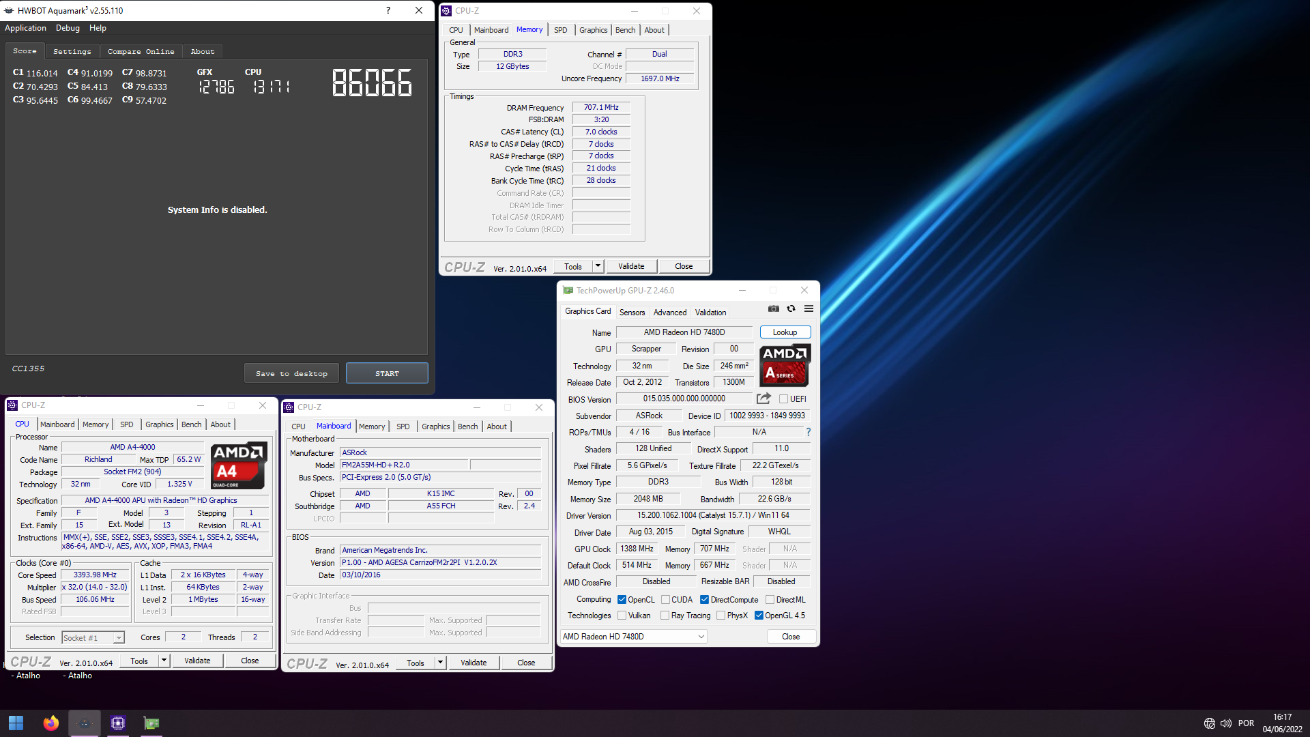
Task: Click the Close button in GPU-Z
Action: tap(791, 637)
